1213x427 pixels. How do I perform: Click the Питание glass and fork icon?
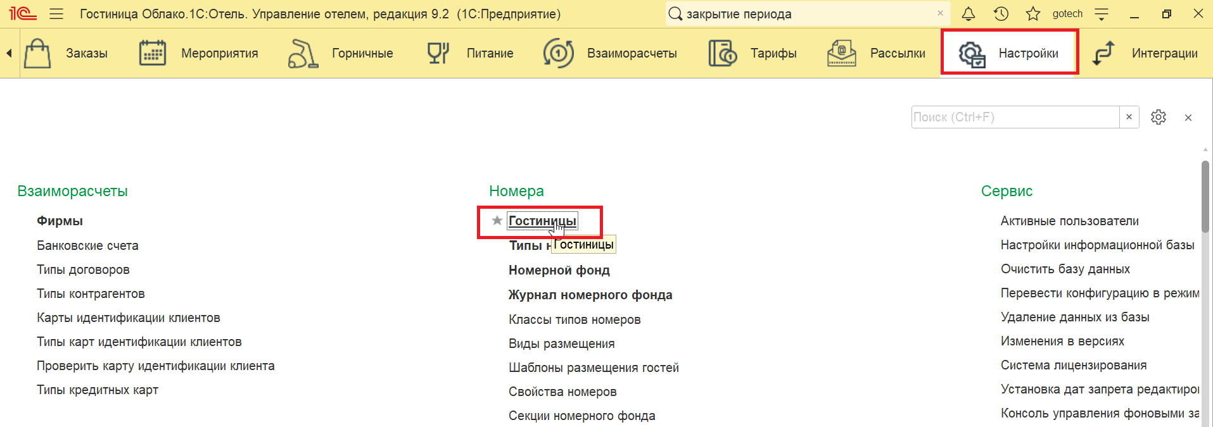click(438, 53)
